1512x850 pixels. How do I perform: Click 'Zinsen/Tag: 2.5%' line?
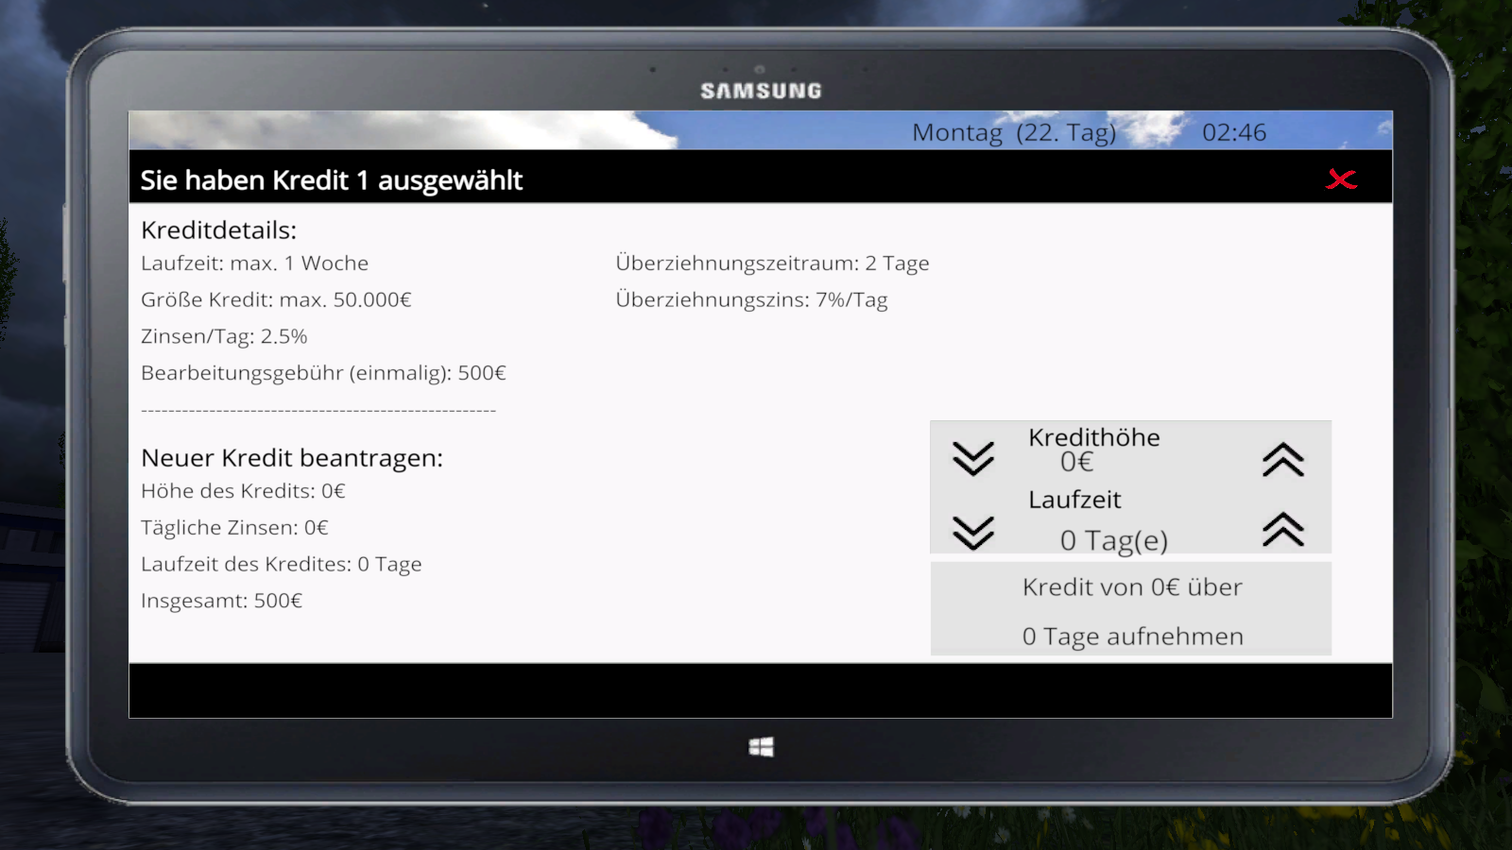[224, 336]
